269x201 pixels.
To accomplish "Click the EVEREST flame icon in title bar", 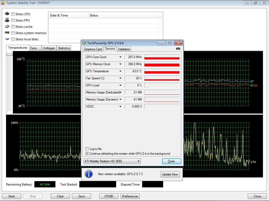I will click(x=3, y=3).
